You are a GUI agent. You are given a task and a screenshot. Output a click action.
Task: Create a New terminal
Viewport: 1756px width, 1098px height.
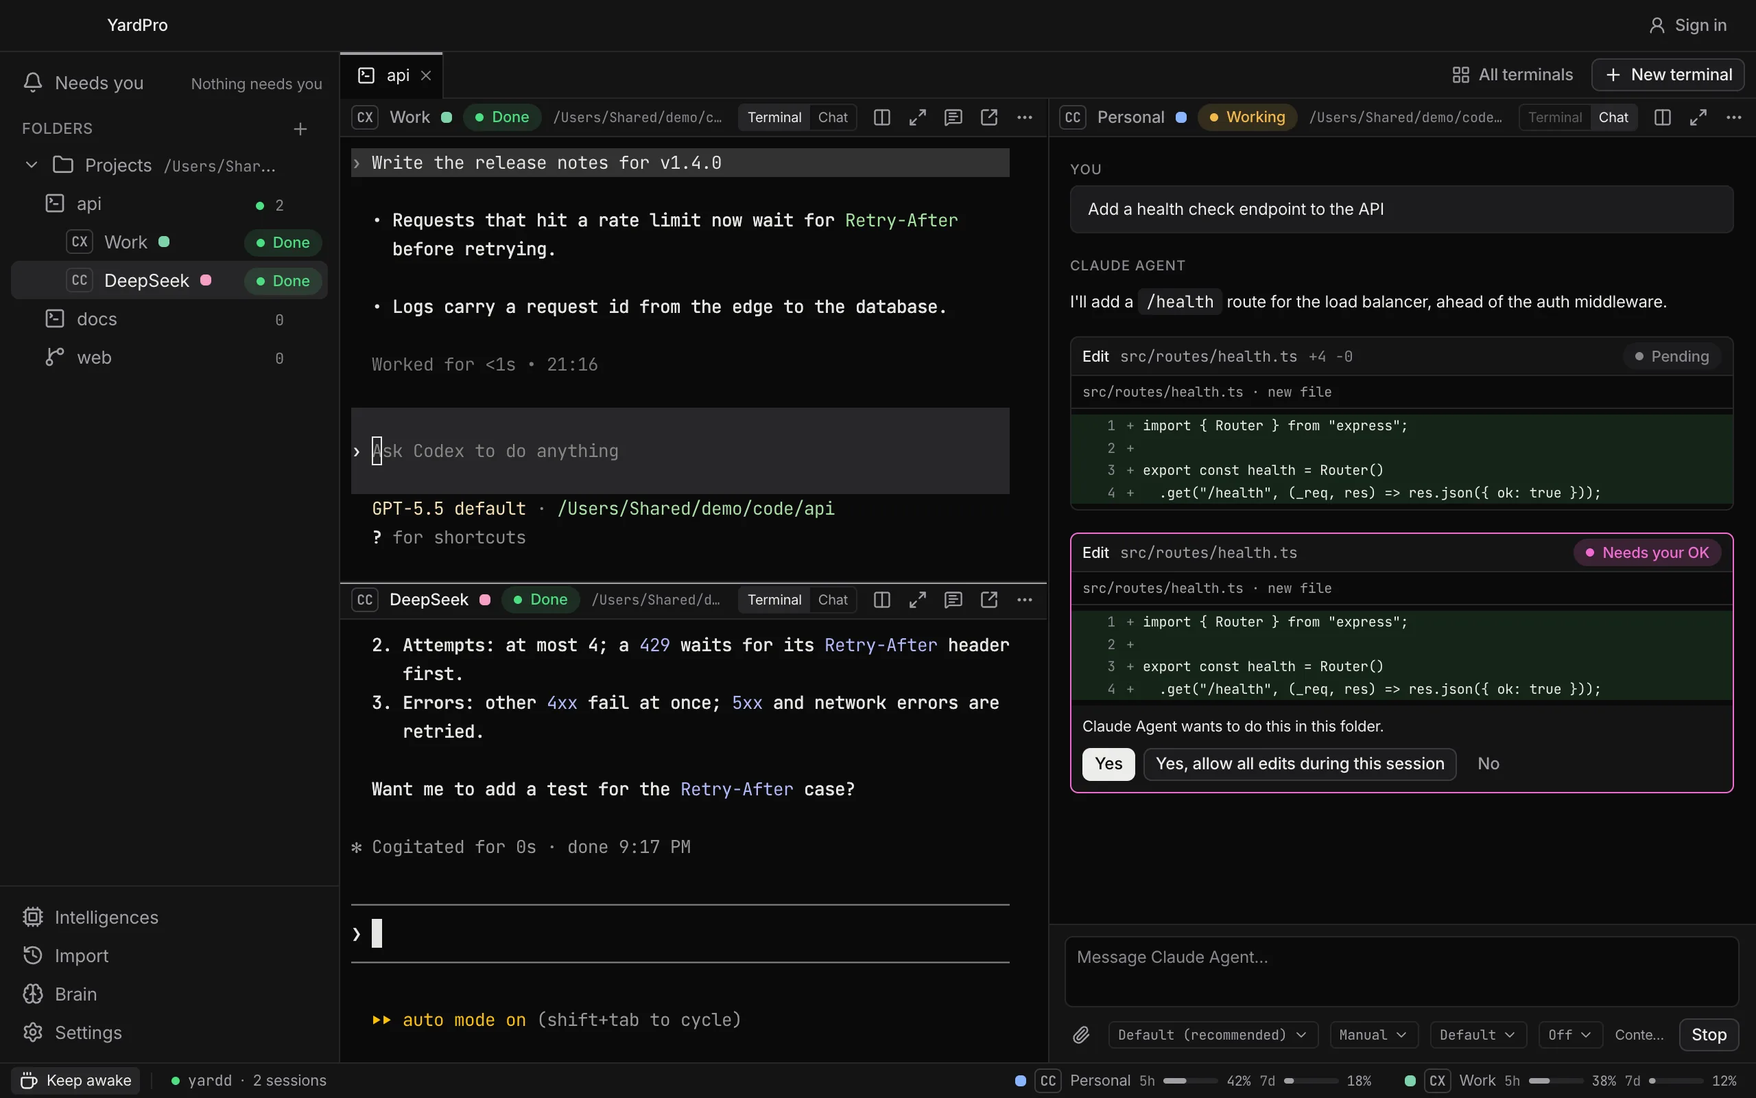[x=1668, y=75]
